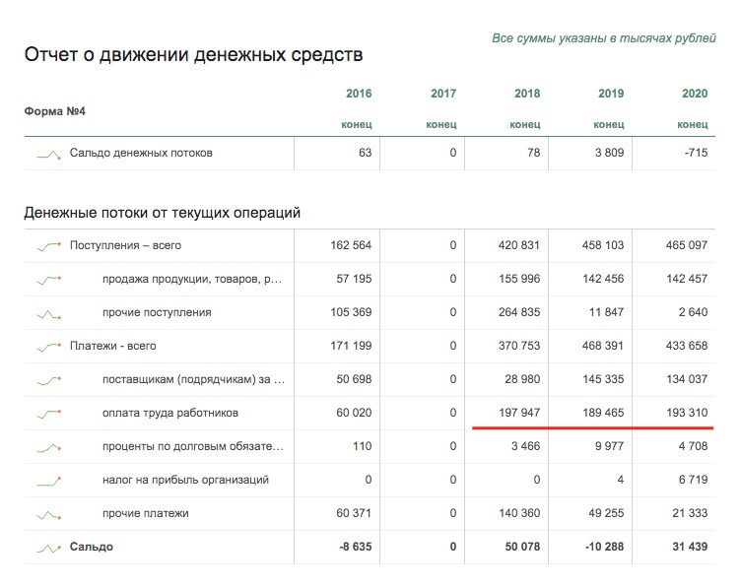Screen dimensions: 741x588
Task: Select the row label Сальдо денежных потоков
Action: 141,153
